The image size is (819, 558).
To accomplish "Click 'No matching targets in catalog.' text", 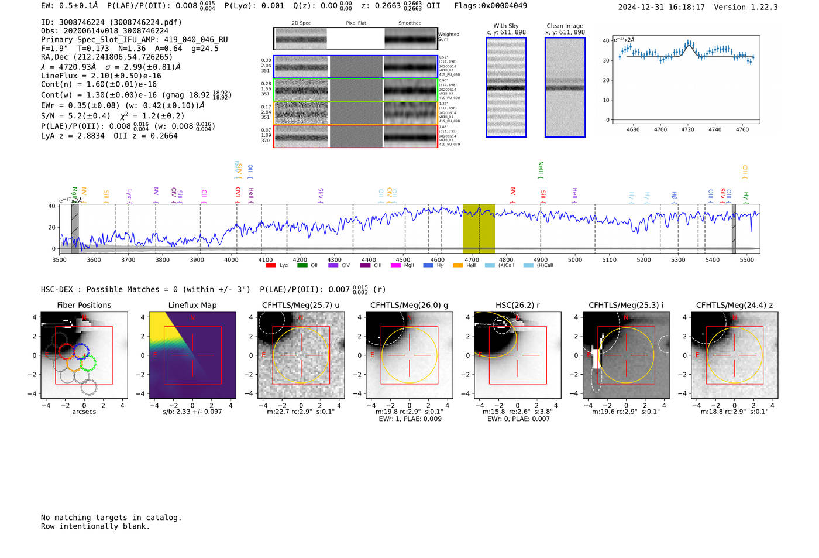I will pyautogui.click(x=111, y=518).
